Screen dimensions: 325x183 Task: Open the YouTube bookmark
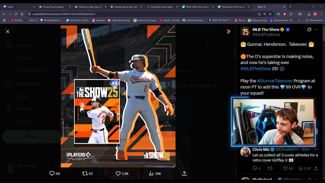point(17,20)
